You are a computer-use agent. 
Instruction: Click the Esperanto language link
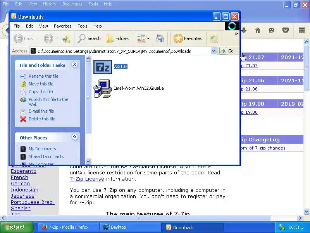pyautogui.click(x=24, y=171)
